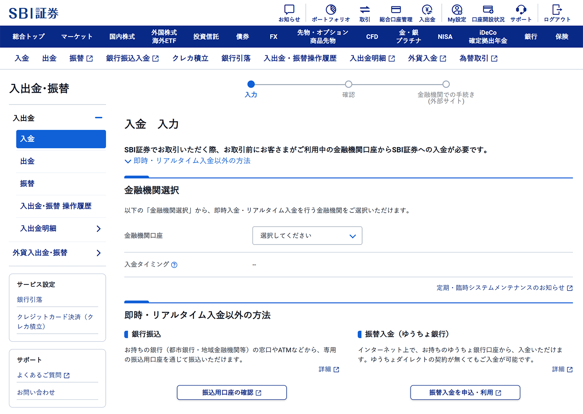Click the 入出金 yen icon in header
Viewport: 583px width, 414px height.
(x=427, y=9)
